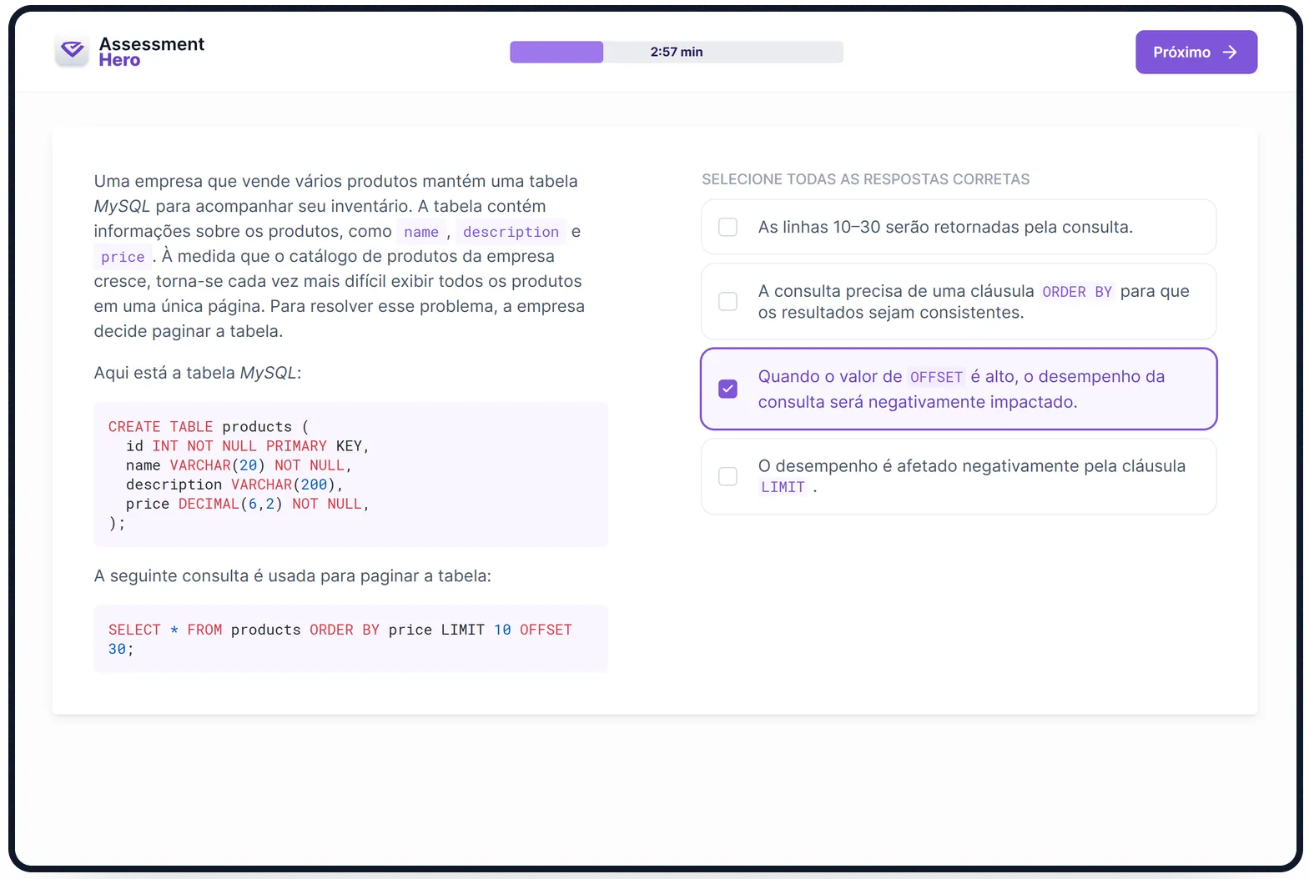This screenshot has width=1309, height=879.
Task: Click the OFFSET code tag in selected answer
Action: 936,377
